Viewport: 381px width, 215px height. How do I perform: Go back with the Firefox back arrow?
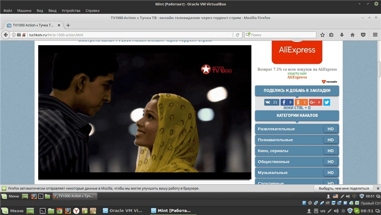(x=6, y=35)
